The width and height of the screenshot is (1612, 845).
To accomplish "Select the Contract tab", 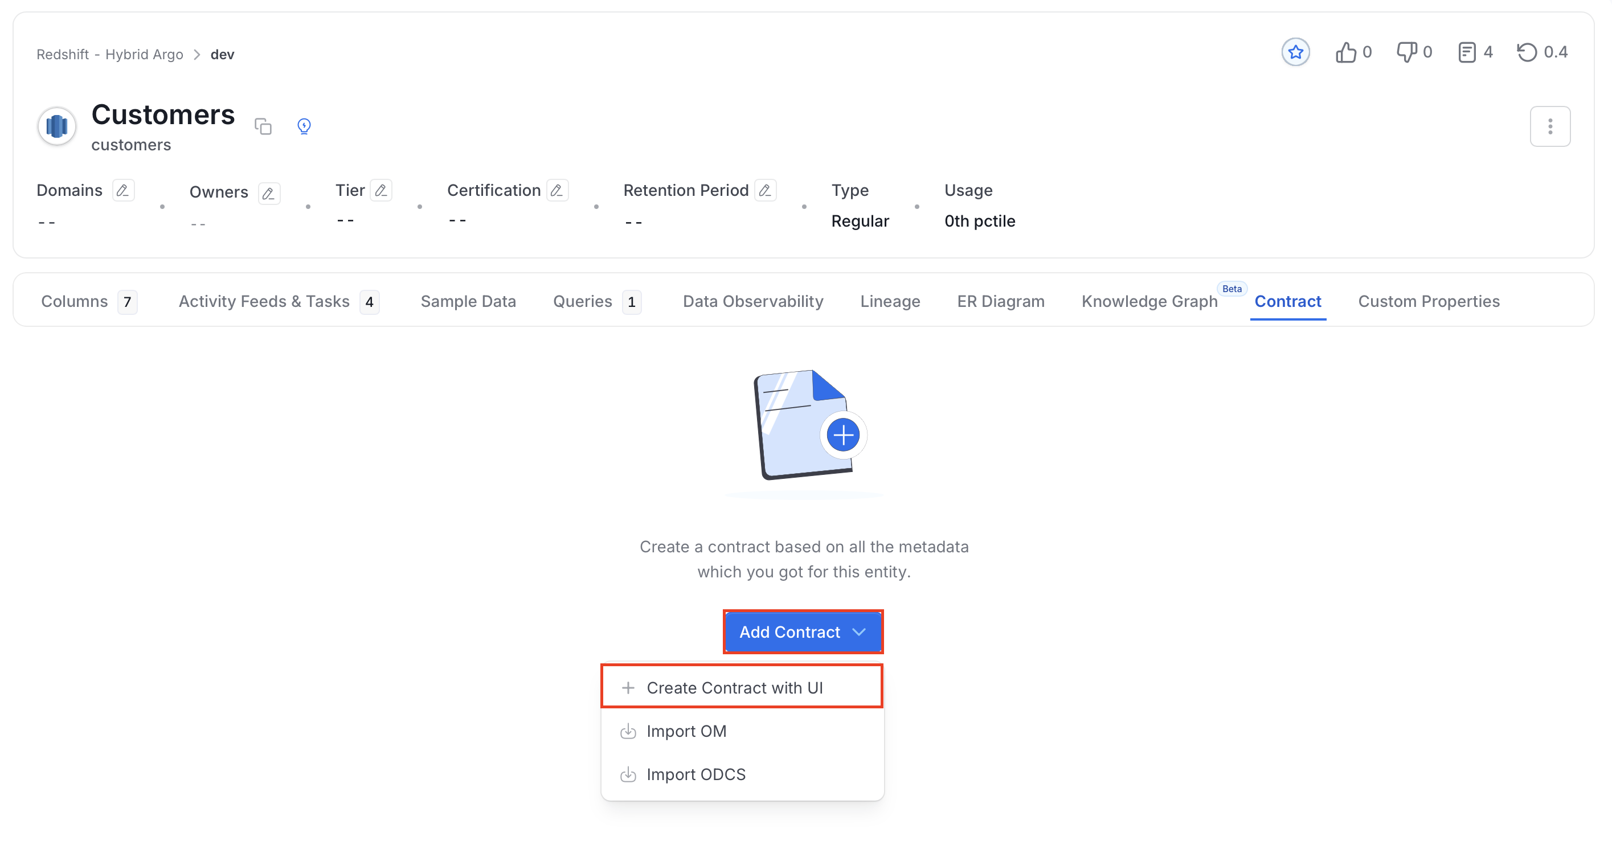I will [1288, 301].
